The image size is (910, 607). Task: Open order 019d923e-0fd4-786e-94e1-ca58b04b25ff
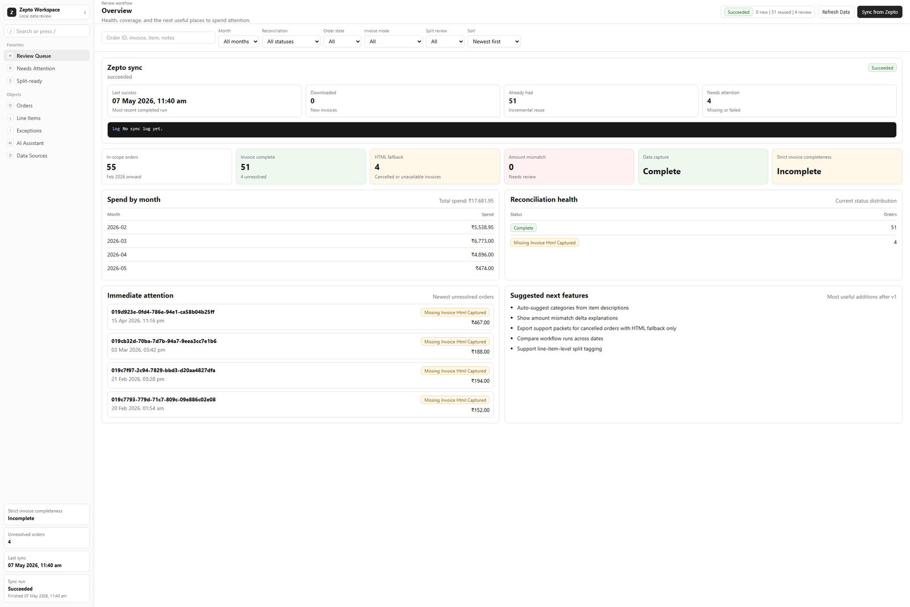click(300, 317)
